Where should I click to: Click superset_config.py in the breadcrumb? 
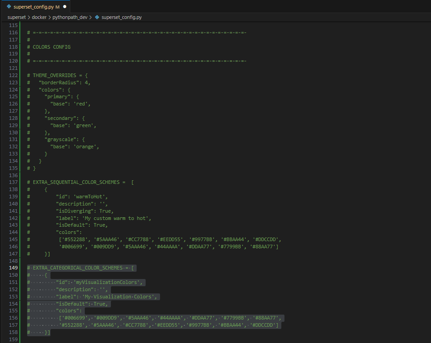(x=121, y=17)
